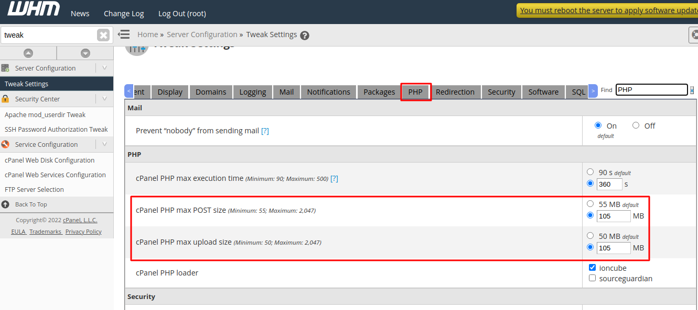Select the PHP tab
Screen dimensions: 698x310
click(x=415, y=92)
